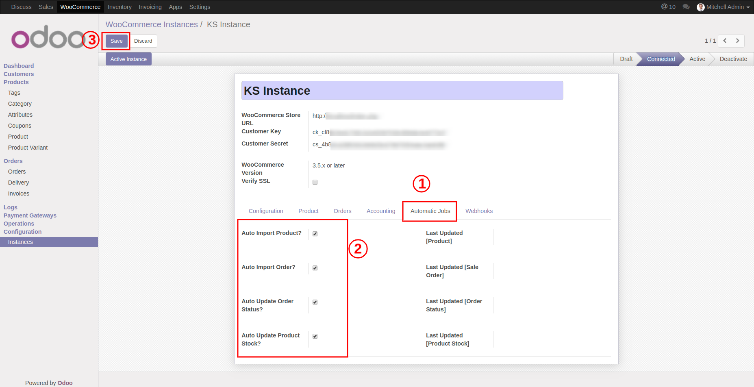Expand the Configuration section in sidebar
754x387 pixels.
click(x=23, y=232)
